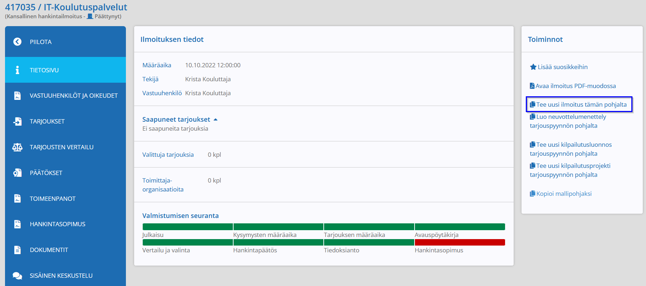Click copy icon beside Tee uusi kilpailutusluonnos
Viewport: 646px width, 286px height.
(x=533, y=145)
